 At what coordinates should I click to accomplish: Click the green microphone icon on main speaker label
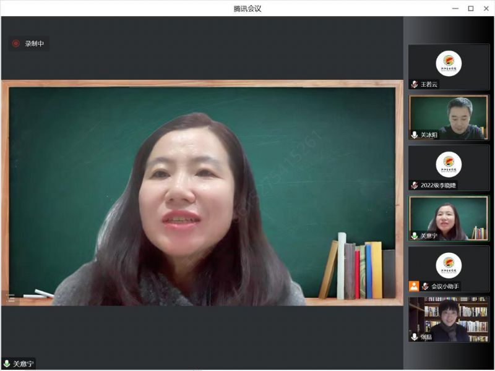7,364
